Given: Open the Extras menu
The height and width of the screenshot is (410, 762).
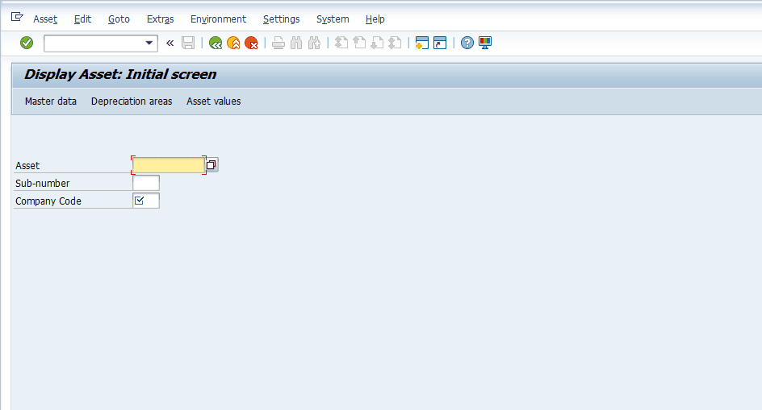Looking at the screenshot, I should (161, 19).
